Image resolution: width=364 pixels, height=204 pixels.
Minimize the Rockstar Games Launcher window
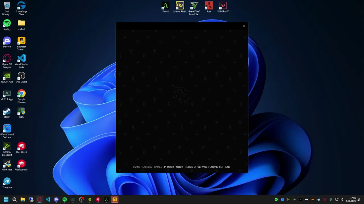click(236, 26)
